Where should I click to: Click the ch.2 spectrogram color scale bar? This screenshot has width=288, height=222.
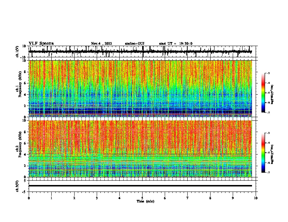click(x=263, y=153)
